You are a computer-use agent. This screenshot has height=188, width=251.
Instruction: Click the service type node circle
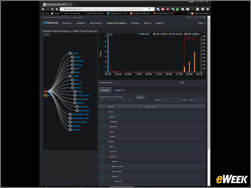click(x=75, y=99)
